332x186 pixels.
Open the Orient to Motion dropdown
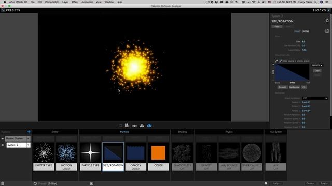(315, 98)
